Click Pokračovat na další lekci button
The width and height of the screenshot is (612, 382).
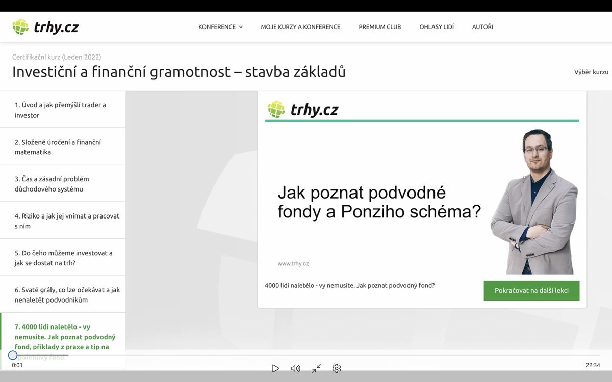tap(531, 291)
